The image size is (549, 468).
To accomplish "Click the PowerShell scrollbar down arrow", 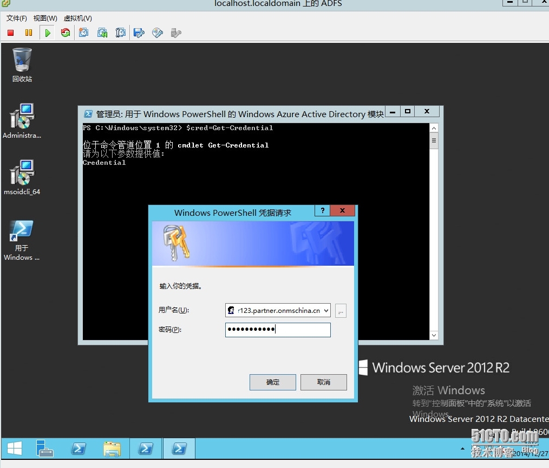I will coord(434,335).
